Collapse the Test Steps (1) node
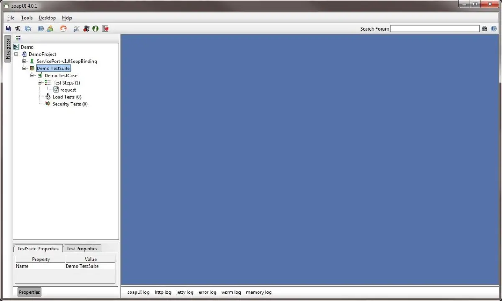502x301 pixels. [40, 83]
